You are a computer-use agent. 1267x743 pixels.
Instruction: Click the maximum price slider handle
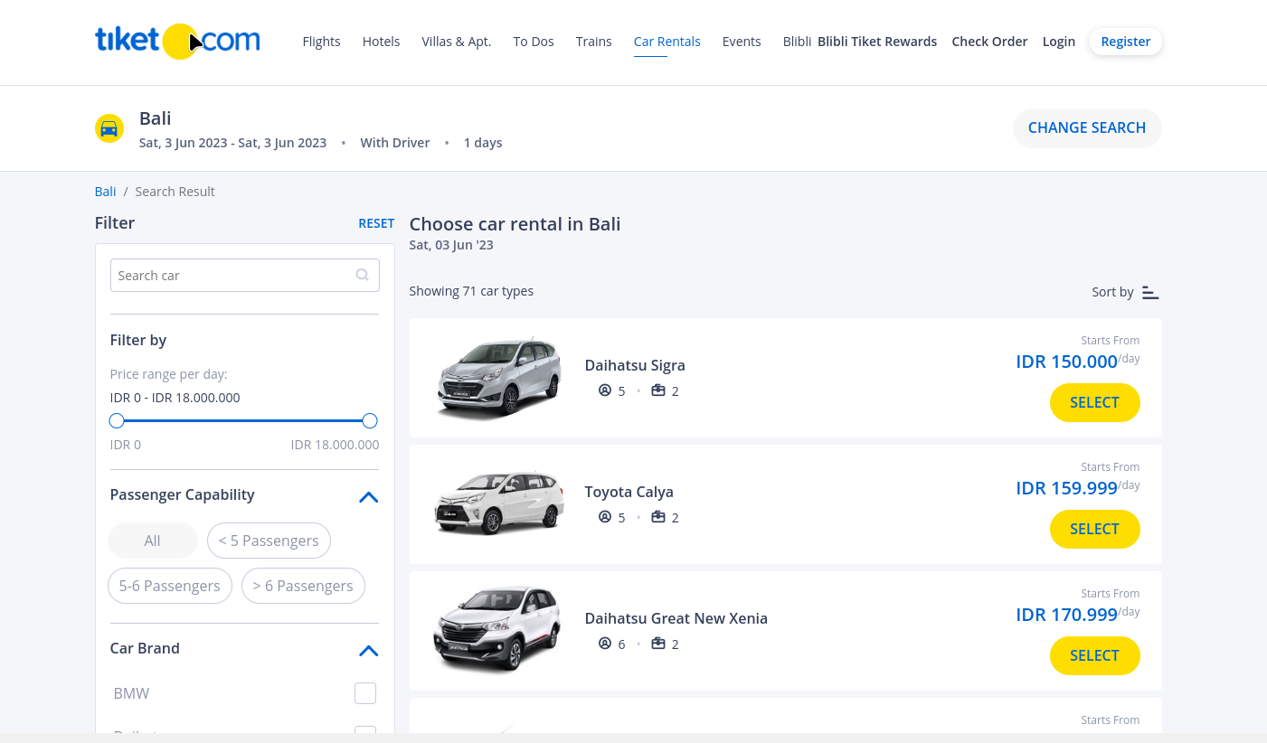click(370, 420)
